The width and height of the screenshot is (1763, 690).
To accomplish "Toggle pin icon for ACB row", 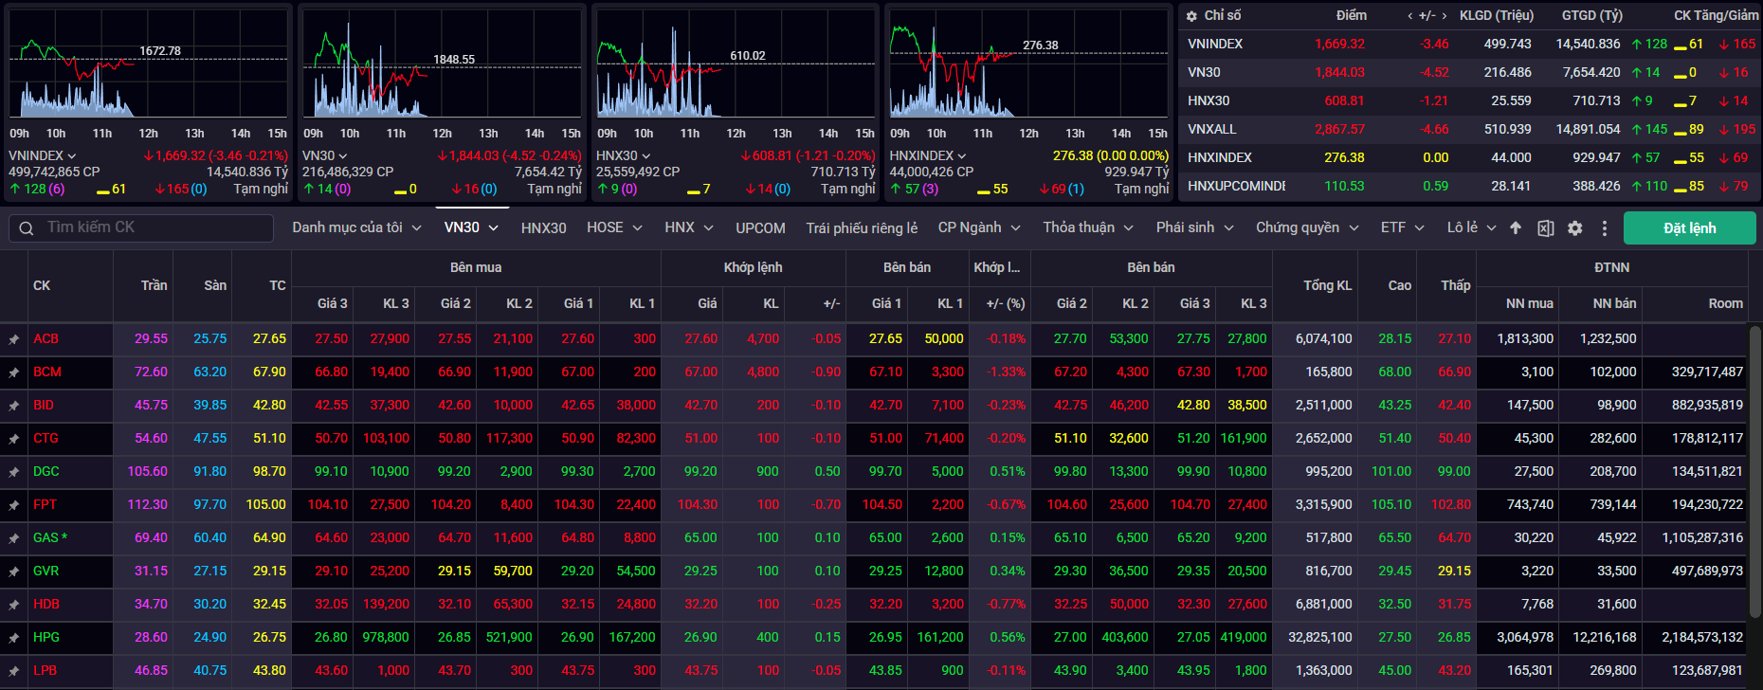I will click(13, 338).
